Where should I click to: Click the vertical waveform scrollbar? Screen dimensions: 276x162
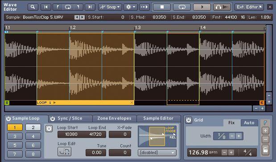point(269,58)
